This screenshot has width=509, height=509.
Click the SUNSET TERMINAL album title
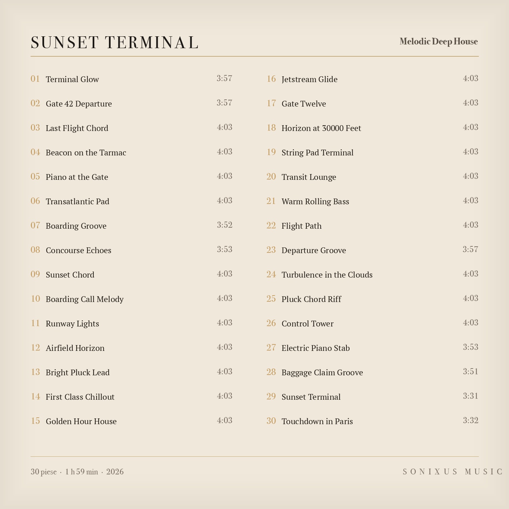[115, 43]
